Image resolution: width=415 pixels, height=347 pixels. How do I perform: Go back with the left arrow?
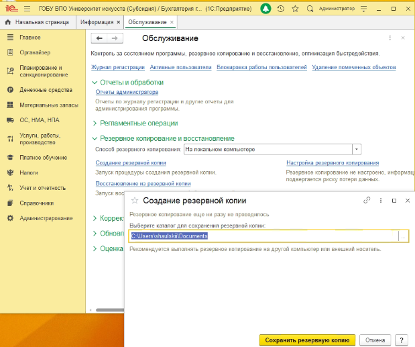point(100,38)
